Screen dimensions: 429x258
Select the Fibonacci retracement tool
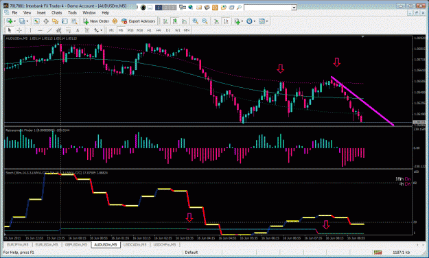point(68,30)
